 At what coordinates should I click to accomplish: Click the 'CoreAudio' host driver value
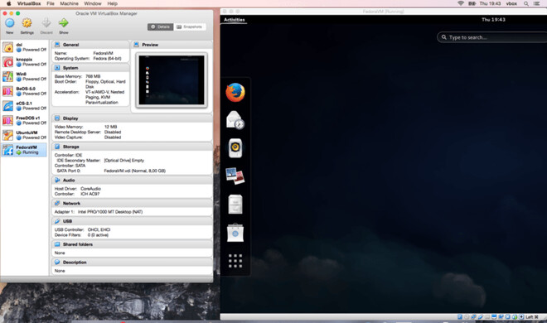(x=90, y=189)
